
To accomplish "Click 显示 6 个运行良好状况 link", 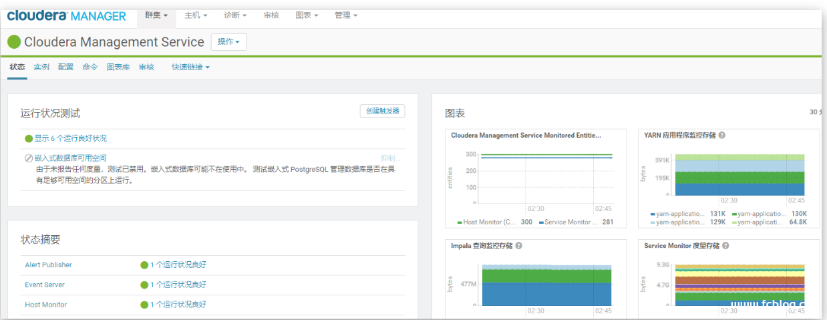I will coord(70,138).
